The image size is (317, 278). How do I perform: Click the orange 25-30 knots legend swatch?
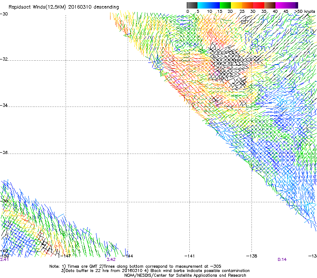(248, 5)
